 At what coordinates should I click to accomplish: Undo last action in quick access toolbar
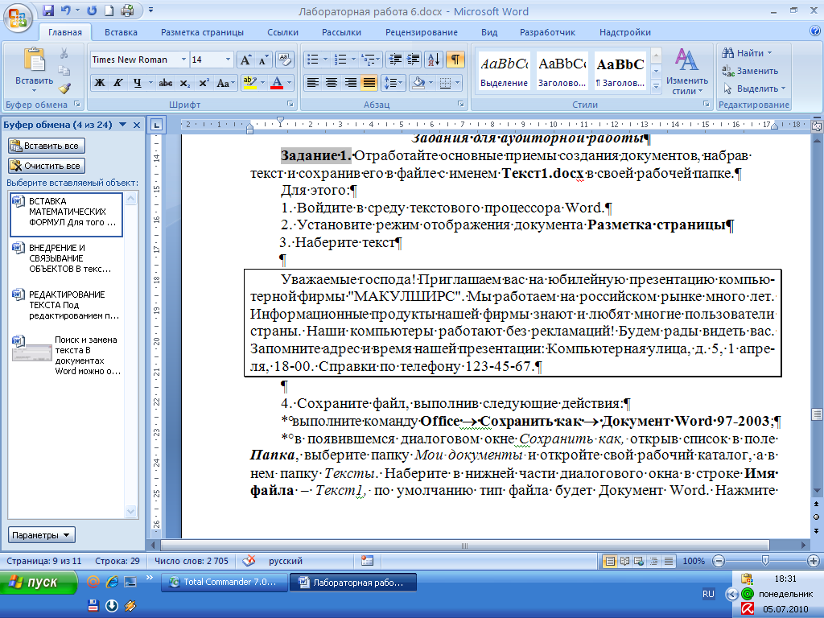(x=66, y=10)
